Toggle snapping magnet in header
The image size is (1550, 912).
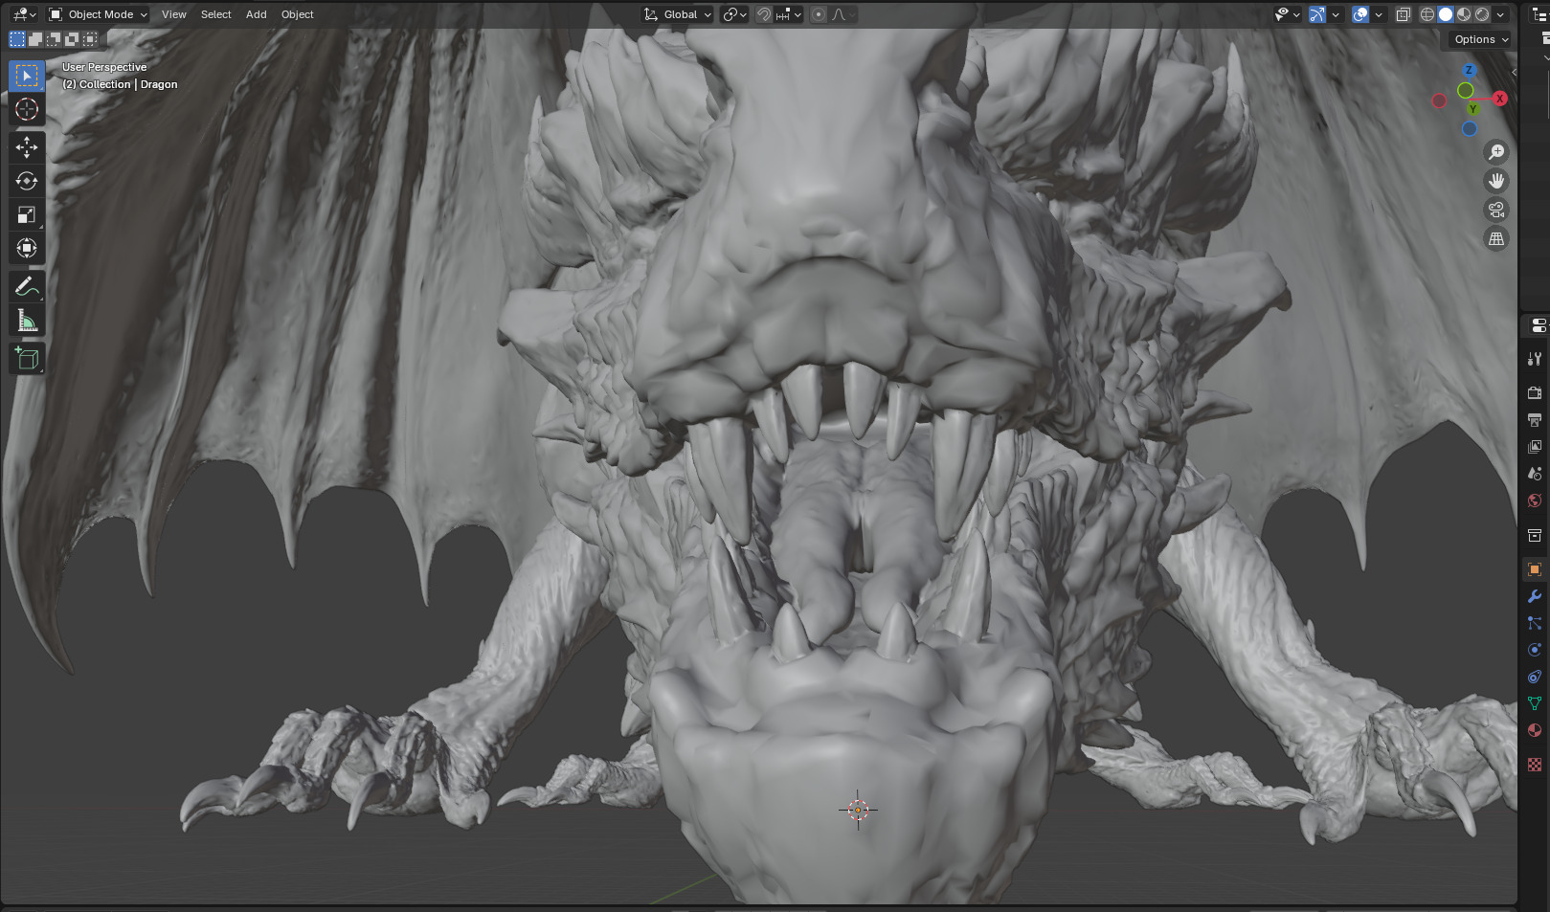click(764, 14)
